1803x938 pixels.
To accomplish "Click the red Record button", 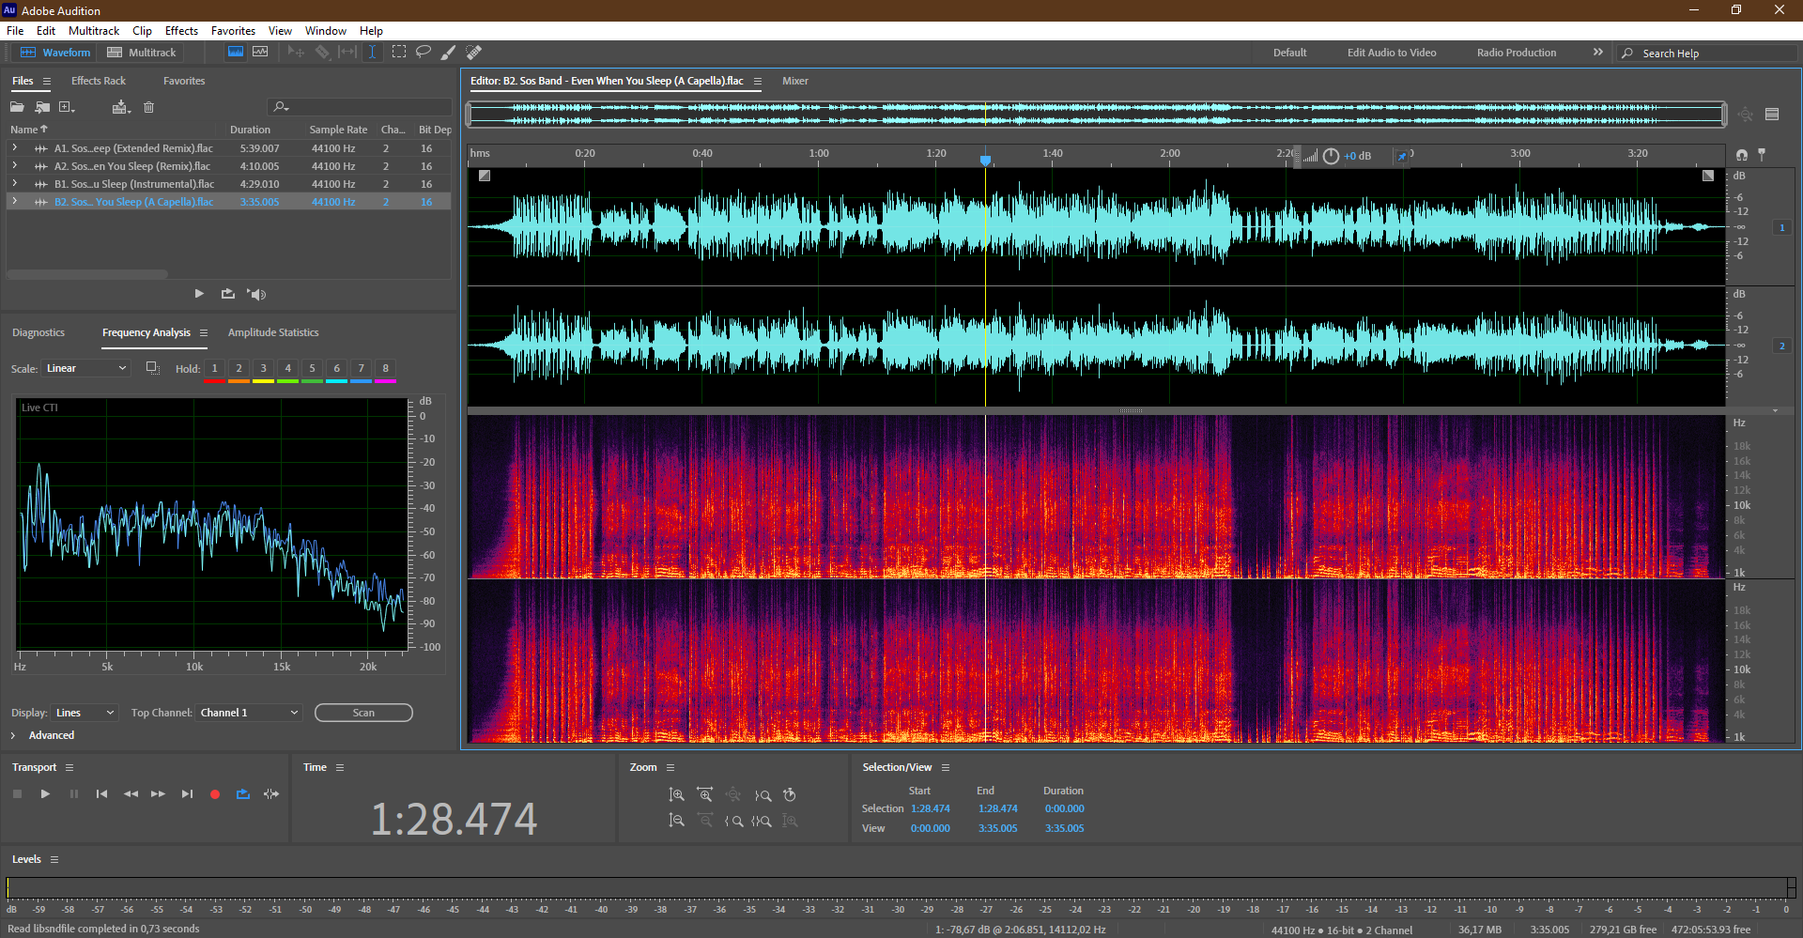I will click(215, 794).
